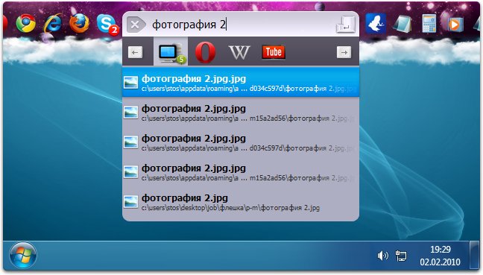Launch Google Chrome from the dock
The width and height of the screenshot is (483, 275).
(x=26, y=23)
